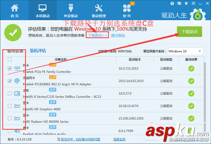Click the 驱动类型 column header
The image size is (211, 144).
[166, 60]
